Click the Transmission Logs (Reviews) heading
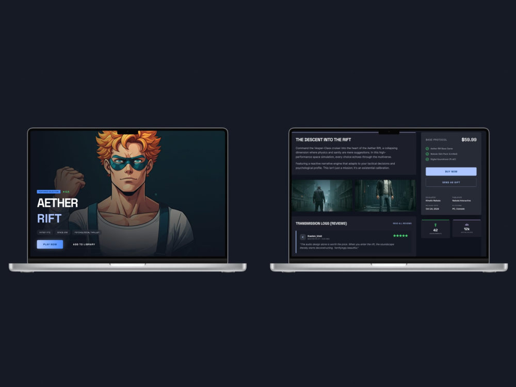This screenshot has height=387, width=516. pos(321,223)
